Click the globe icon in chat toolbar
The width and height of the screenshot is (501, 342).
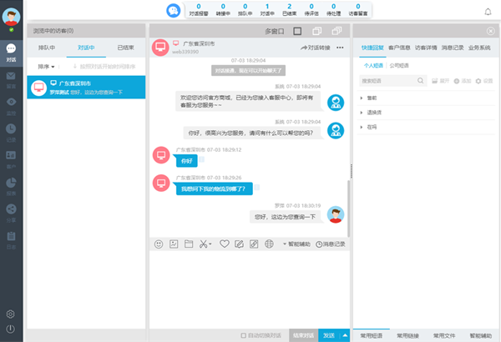[x=268, y=244]
